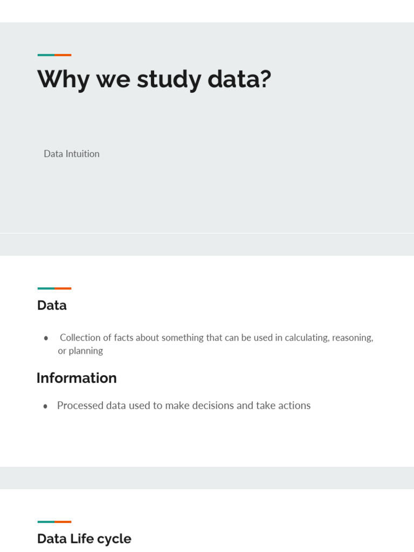
Task: Click the orange accent segment above "Data Life cycle"
Action: pos(63,522)
